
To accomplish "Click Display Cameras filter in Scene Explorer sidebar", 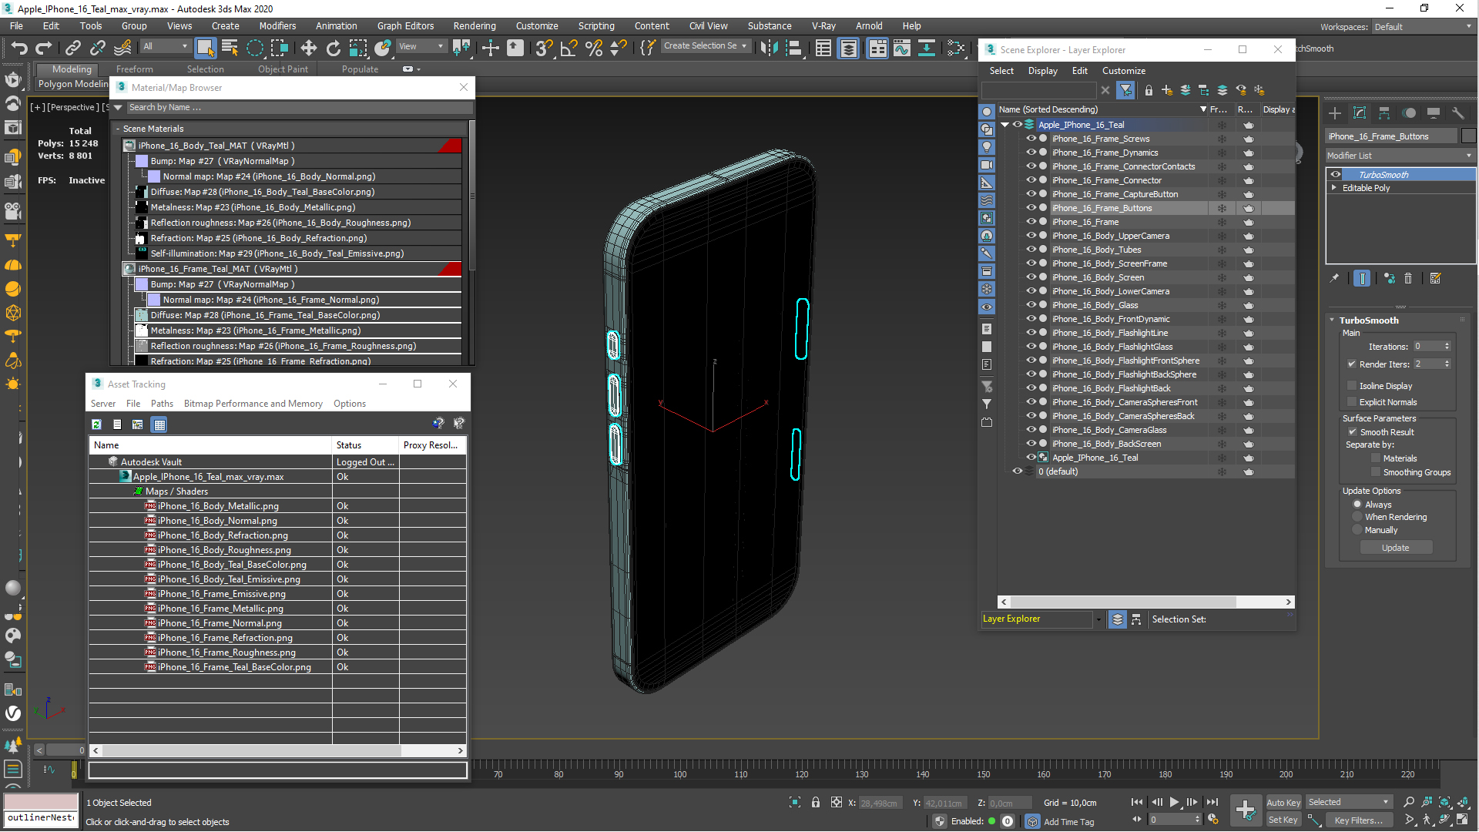I will click(x=987, y=165).
